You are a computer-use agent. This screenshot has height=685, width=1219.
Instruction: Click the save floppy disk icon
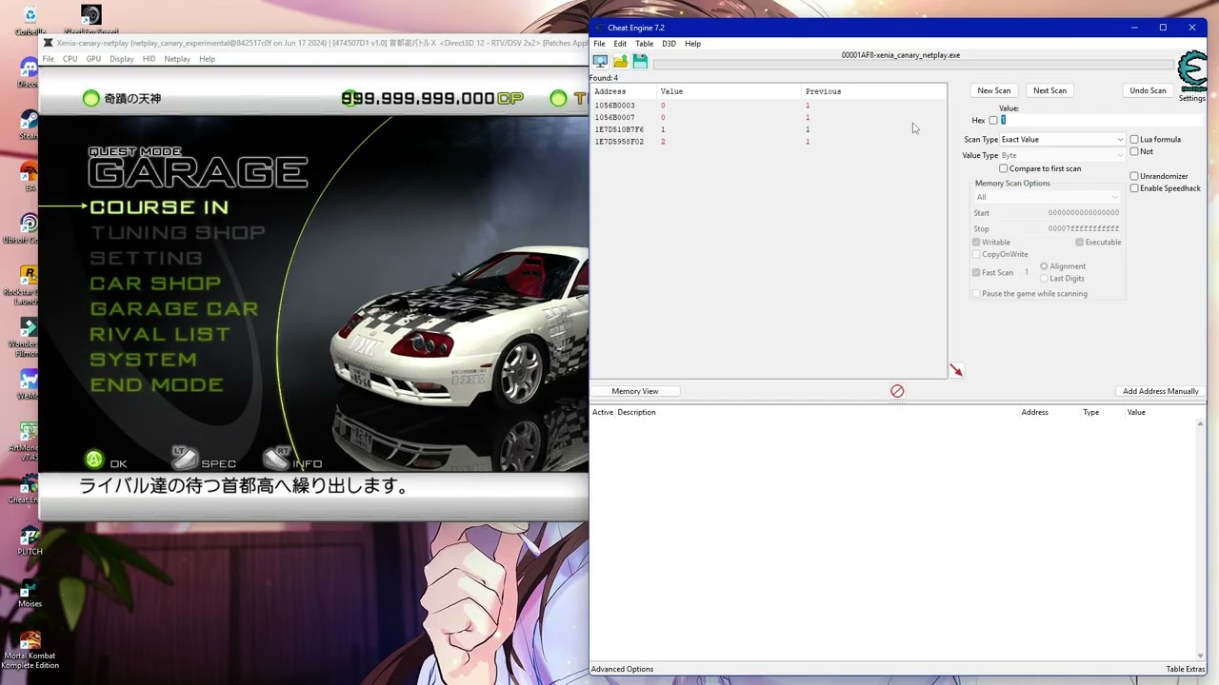640,61
